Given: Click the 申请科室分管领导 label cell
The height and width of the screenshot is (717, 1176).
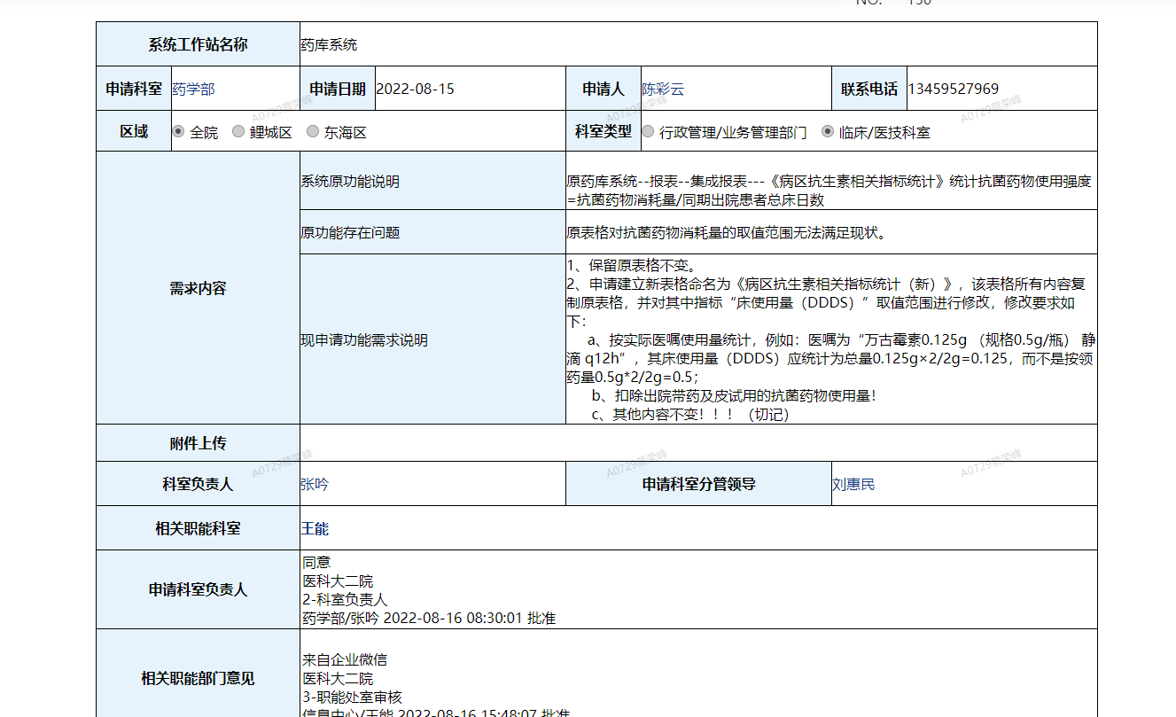Looking at the screenshot, I should 698,484.
